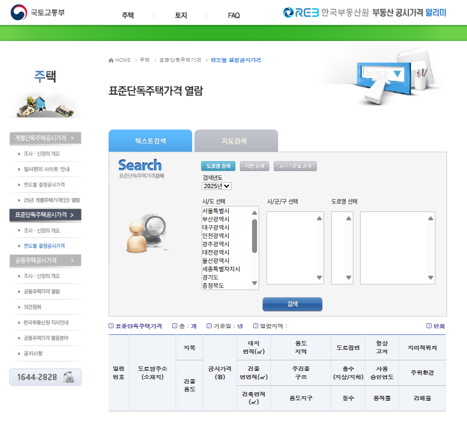Image resolution: width=467 pixels, height=424 pixels.
Task: Expand 개별단독주택공시가격 sidebar section
Action: [x=45, y=138]
